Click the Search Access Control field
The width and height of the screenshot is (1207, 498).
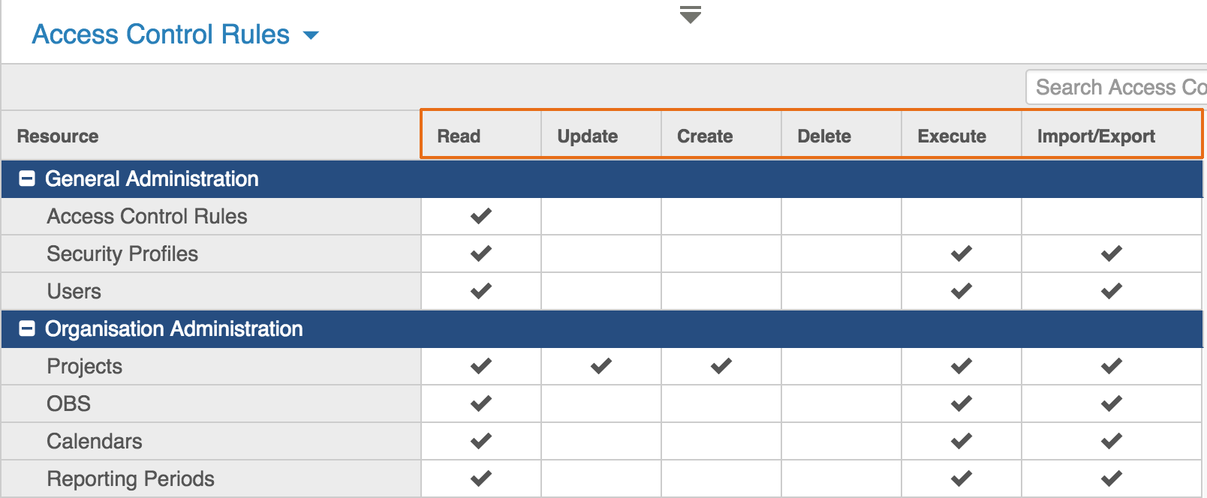point(1118,87)
